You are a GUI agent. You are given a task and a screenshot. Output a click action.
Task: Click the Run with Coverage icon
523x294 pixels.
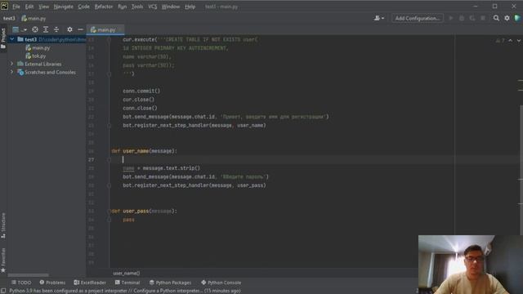472,18
